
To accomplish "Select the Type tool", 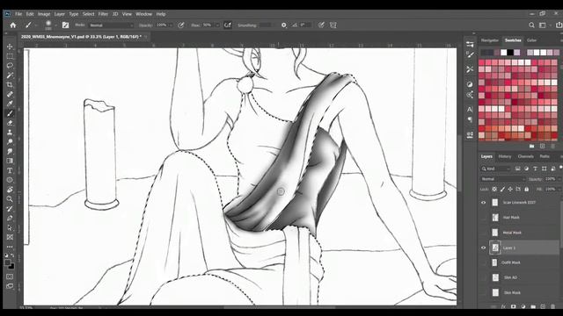I will pos(10,170).
